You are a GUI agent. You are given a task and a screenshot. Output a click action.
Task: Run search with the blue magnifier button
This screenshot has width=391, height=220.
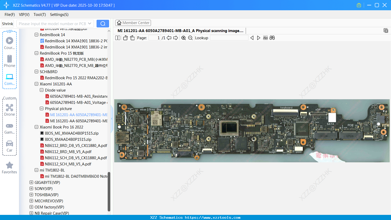(x=103, y=24)
